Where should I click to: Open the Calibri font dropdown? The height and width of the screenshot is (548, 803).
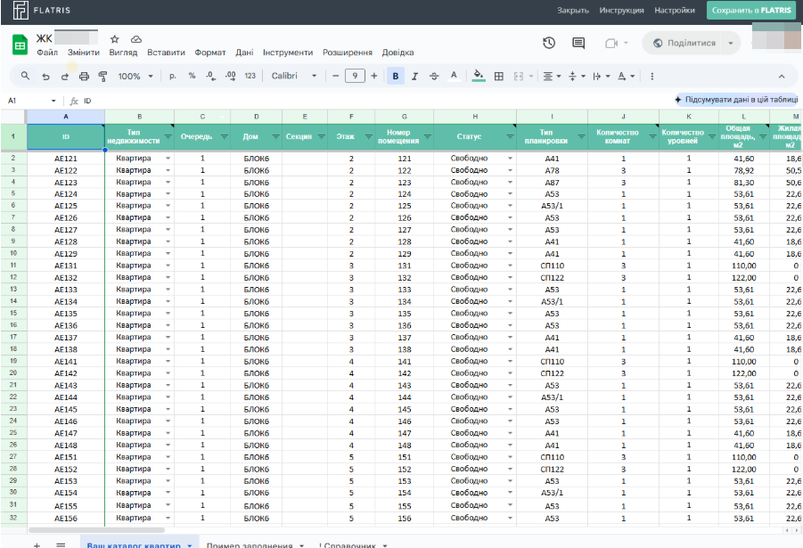[295, 77]
